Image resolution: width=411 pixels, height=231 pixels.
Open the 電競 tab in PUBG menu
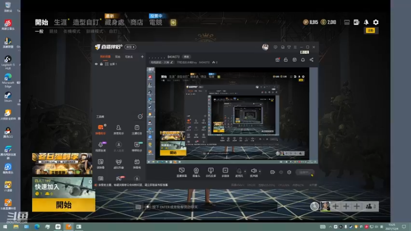pos(156,22)
